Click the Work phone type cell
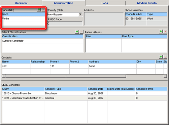This screenshot has height=125, width=169. pos(157,18)
